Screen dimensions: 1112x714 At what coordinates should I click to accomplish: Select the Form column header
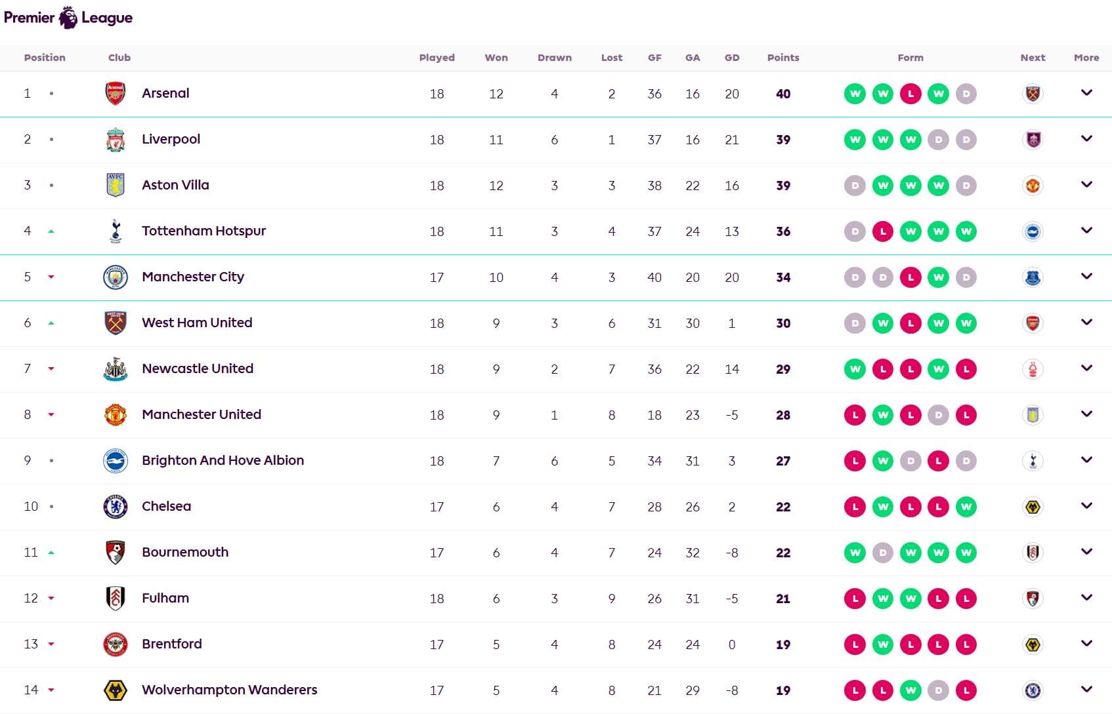tap(910, 58)
